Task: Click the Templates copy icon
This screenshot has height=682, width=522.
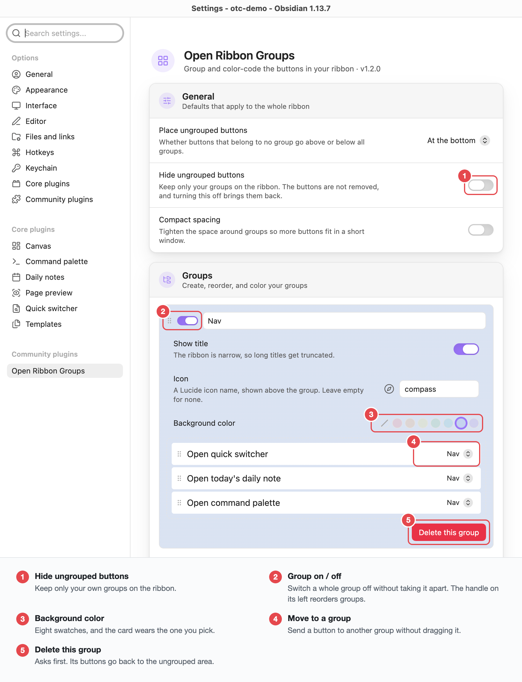Action: [x=16, y=324]
